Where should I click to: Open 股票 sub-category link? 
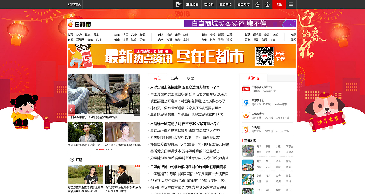pos(221,35)
